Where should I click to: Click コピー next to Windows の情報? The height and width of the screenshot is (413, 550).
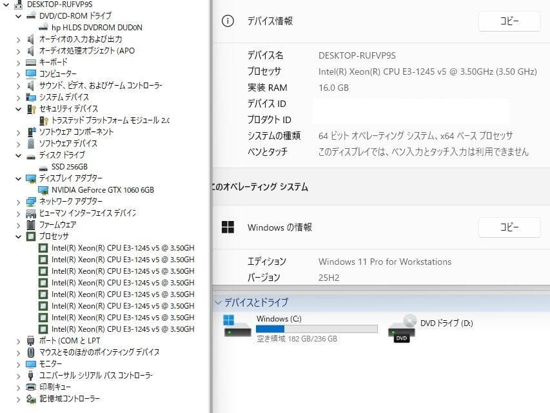[509, 227]
